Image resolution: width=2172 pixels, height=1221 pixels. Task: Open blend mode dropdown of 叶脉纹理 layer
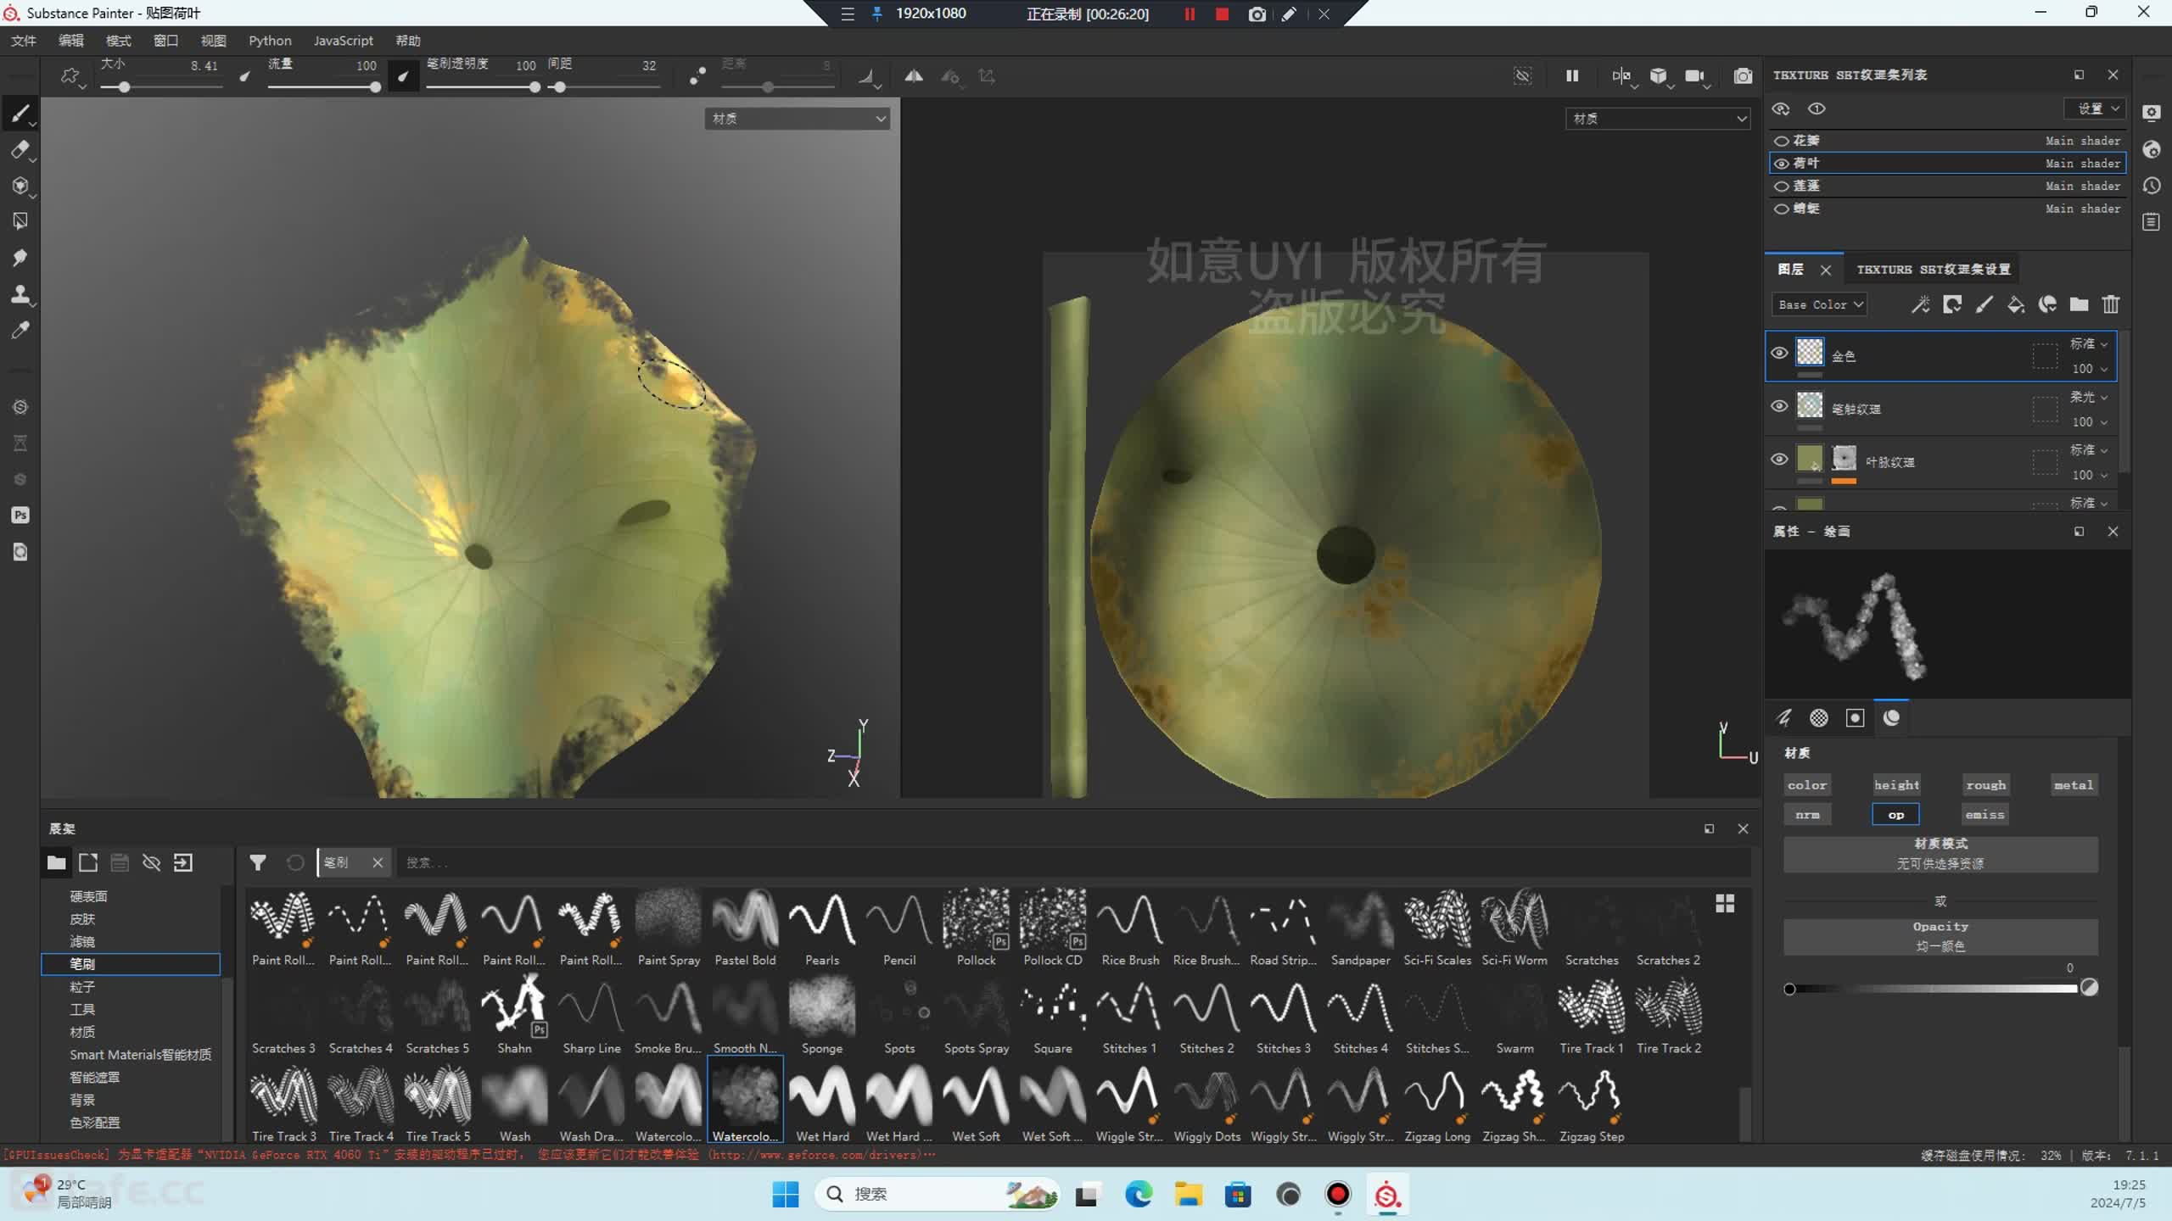tap(2088, 449)
